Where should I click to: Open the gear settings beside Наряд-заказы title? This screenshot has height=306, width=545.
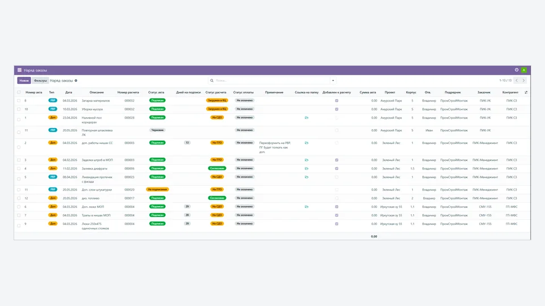(76, 80)
